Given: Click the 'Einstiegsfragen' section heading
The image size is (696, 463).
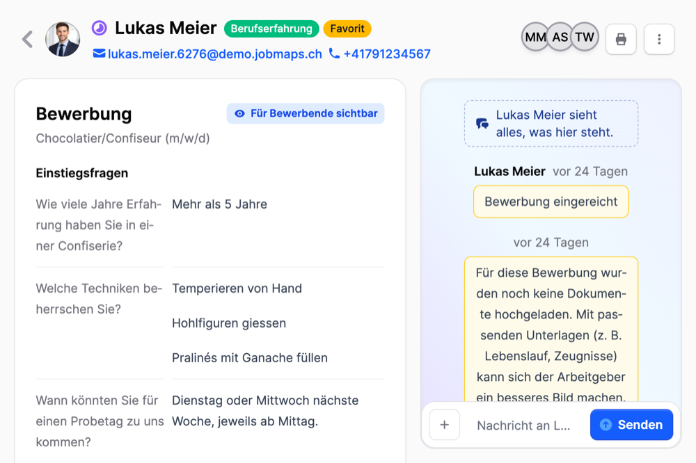Looking at the screenshot, I should point(82,173).
